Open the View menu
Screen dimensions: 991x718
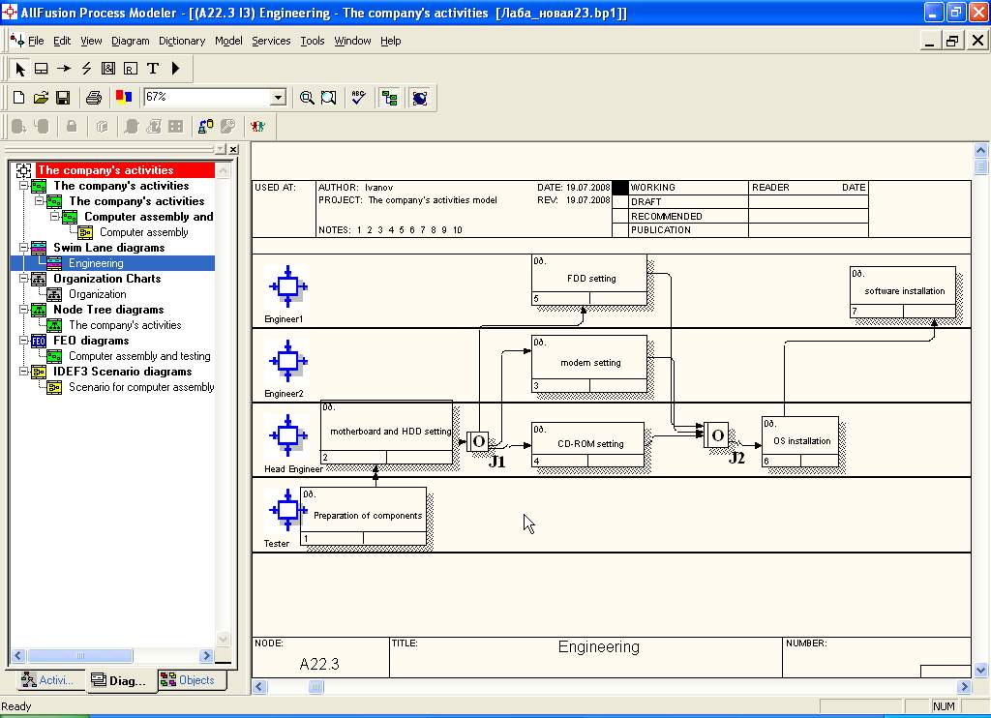pyautogui.click(x=91, y=41)
